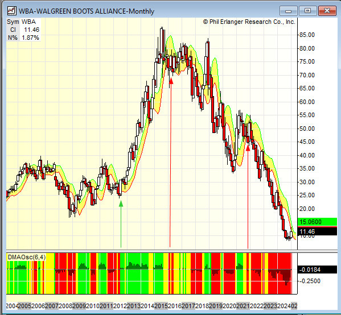Click the 15.0600 green price label
This screenshot has width=341, height=315.
click(317, 222)
